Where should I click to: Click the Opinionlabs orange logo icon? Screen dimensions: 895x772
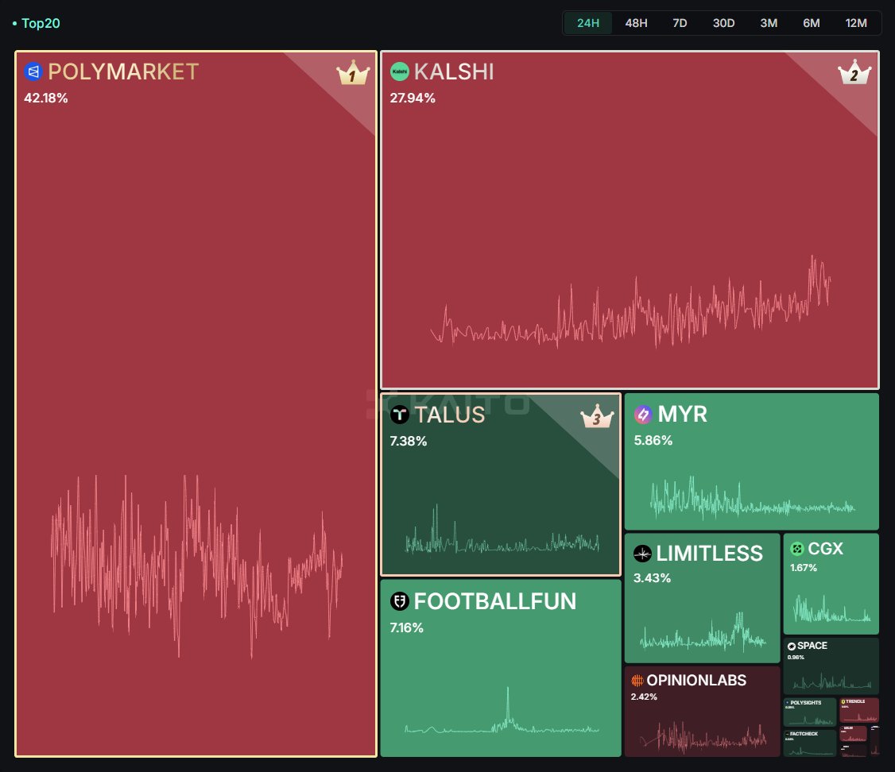click(637, 680)
